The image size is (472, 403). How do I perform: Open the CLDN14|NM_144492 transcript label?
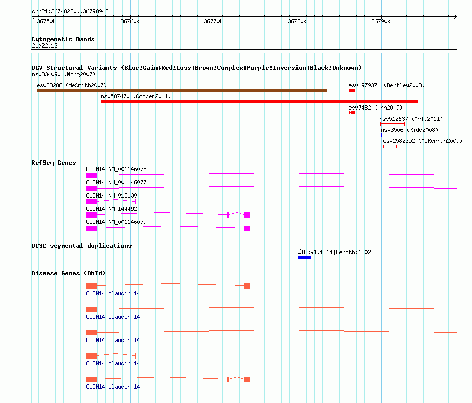[x=112, y=209]
